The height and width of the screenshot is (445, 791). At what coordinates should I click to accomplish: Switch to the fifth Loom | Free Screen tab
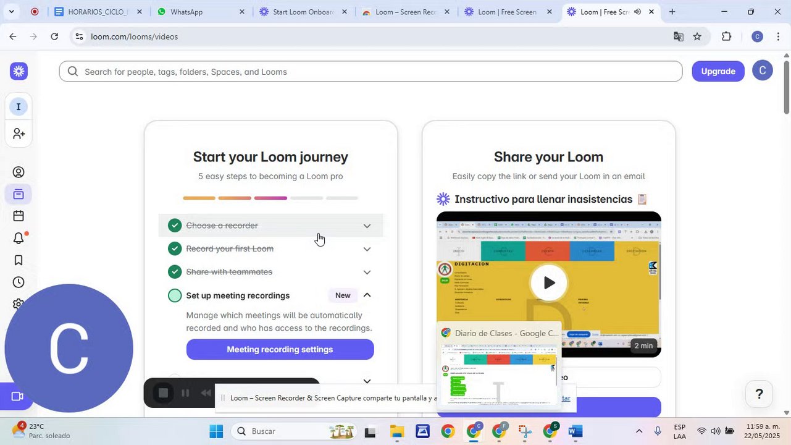click(509, 12)
